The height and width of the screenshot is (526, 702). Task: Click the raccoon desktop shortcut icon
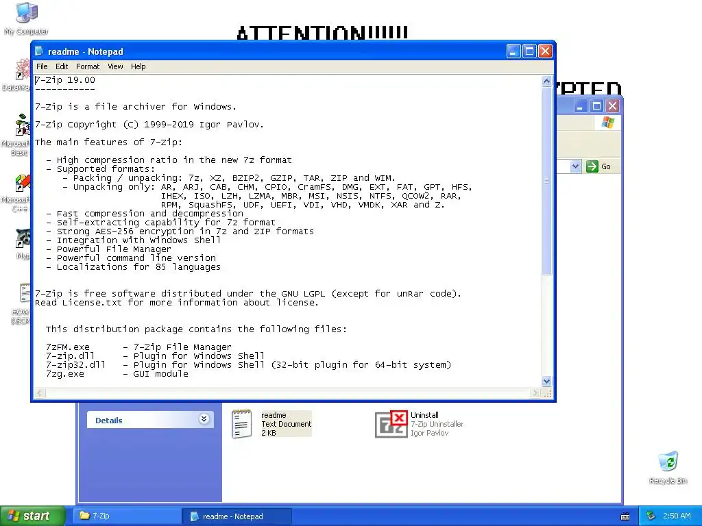tap(23, 238)
